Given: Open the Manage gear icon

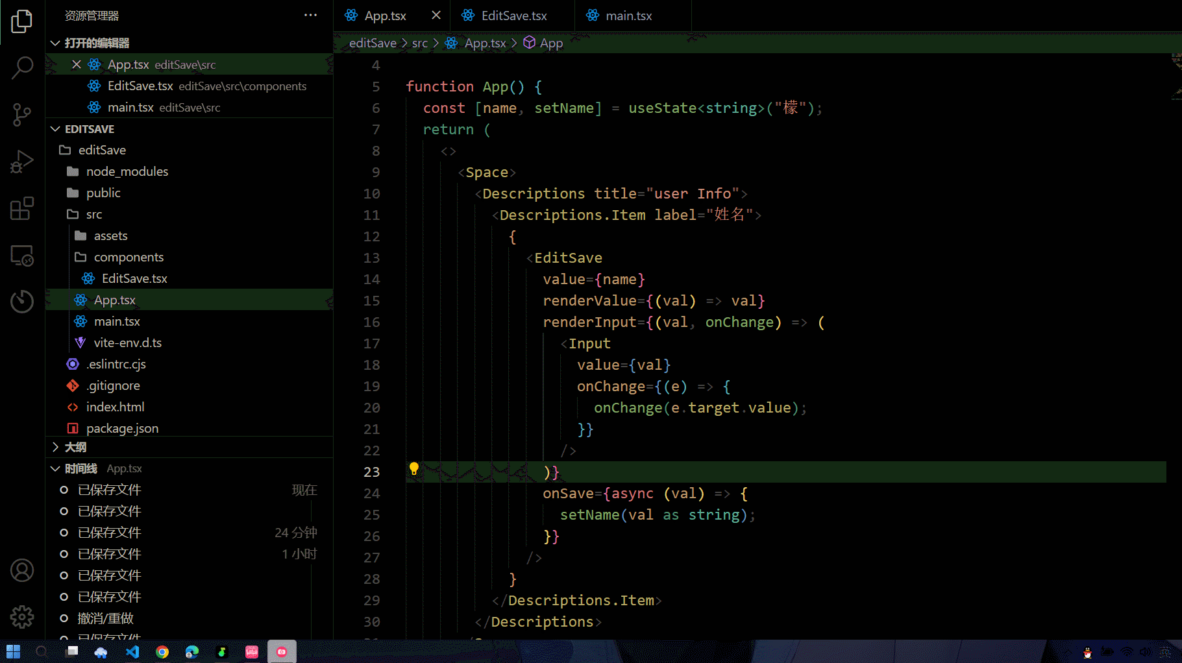Looking at the screenshot, I should tap(22, 617).
